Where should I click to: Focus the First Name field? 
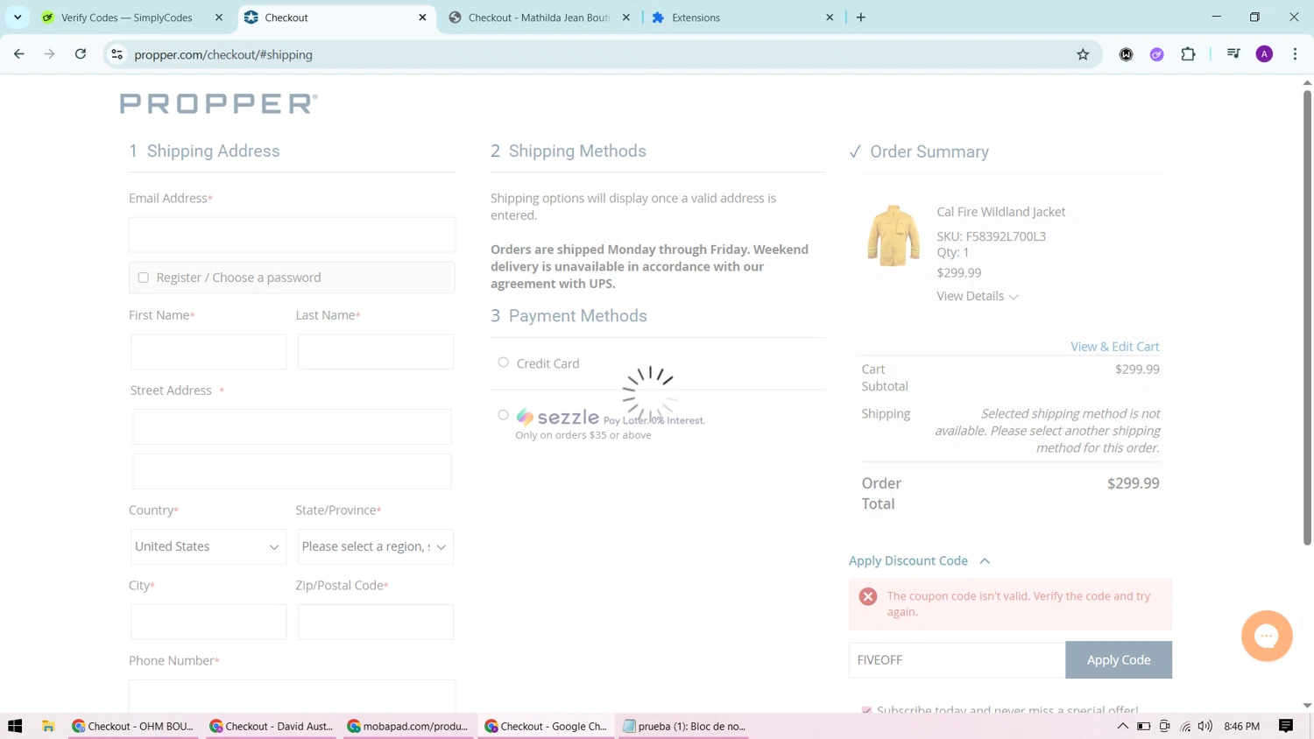[x=208, y=351]
